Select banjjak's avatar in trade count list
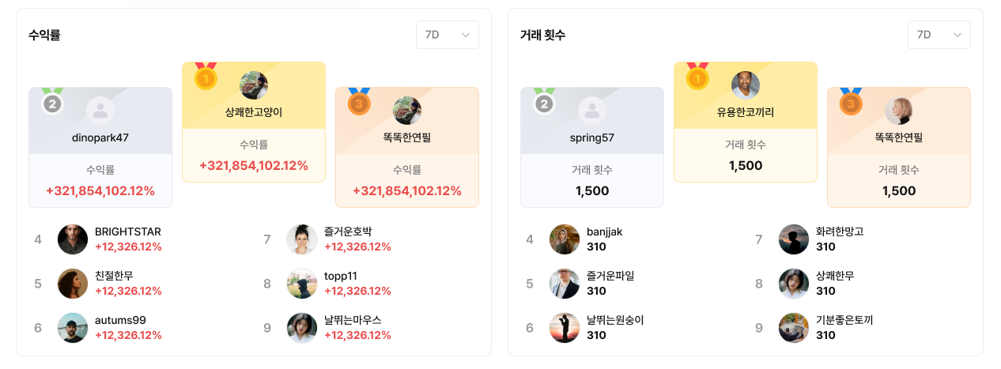The image size is (1001, 369). [x=565, y=239]
